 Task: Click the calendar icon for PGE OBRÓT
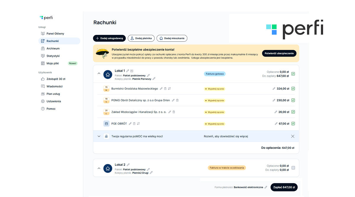click(x=106, y=124)
